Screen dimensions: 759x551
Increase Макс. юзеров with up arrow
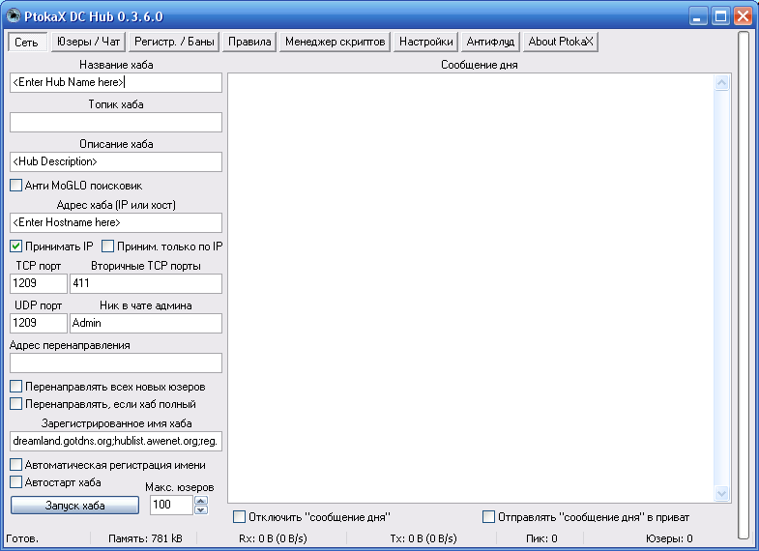[x=201, y=501]
